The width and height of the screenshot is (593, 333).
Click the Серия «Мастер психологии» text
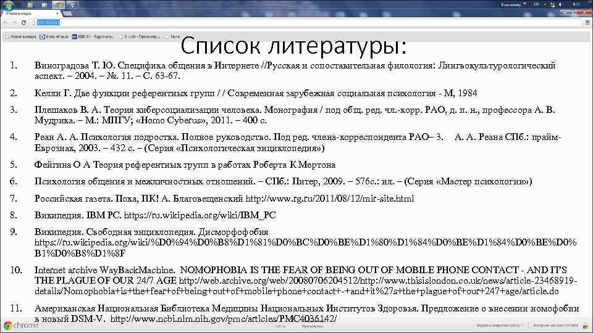coord(468,181)
